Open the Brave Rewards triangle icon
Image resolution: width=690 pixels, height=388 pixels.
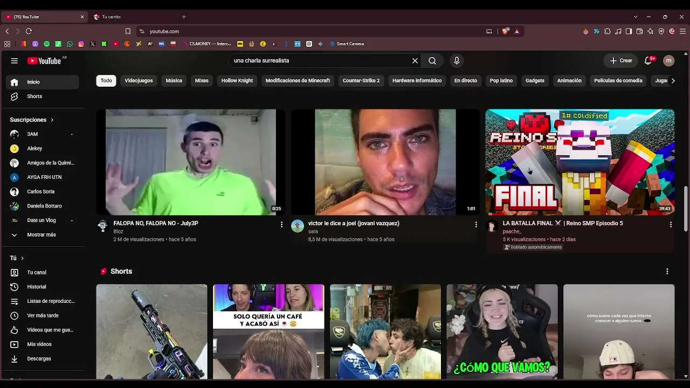point(516,31)
